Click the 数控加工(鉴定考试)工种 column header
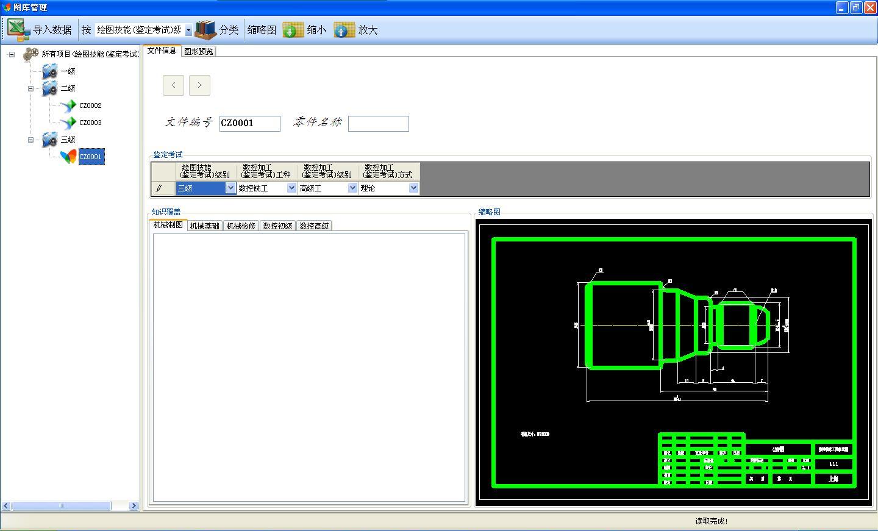878x531 pixels. tap(267, 171)
